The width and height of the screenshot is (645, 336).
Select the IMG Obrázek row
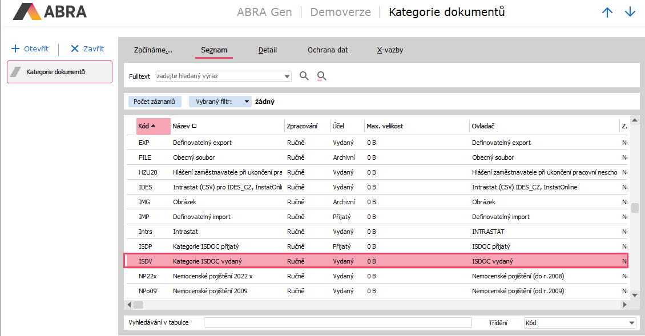376,202
